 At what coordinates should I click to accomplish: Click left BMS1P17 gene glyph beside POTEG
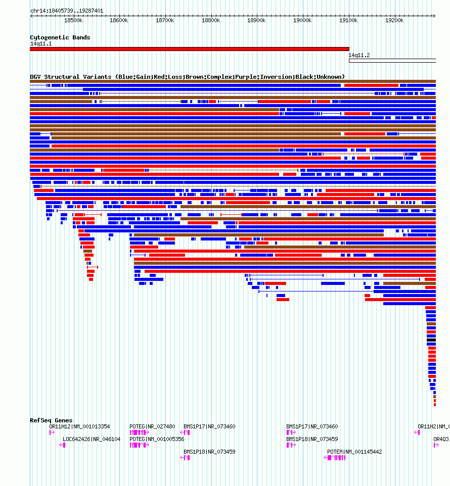click(x=185, y=432)
